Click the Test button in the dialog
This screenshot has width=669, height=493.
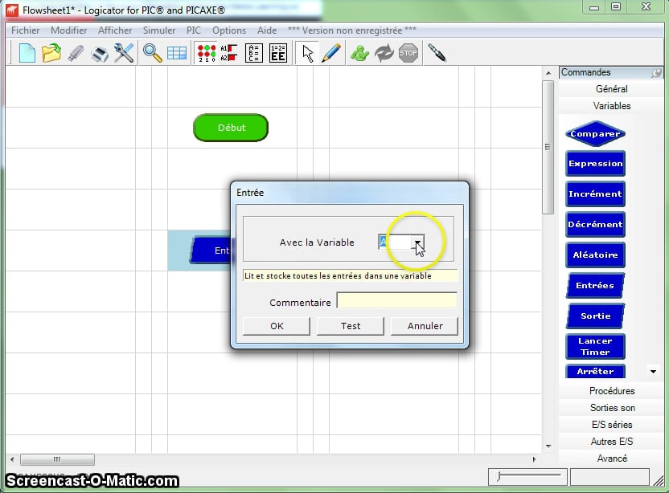pos(351,326)
